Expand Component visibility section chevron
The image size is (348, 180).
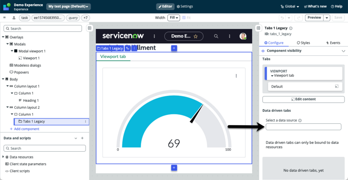(x=344, y=51)
